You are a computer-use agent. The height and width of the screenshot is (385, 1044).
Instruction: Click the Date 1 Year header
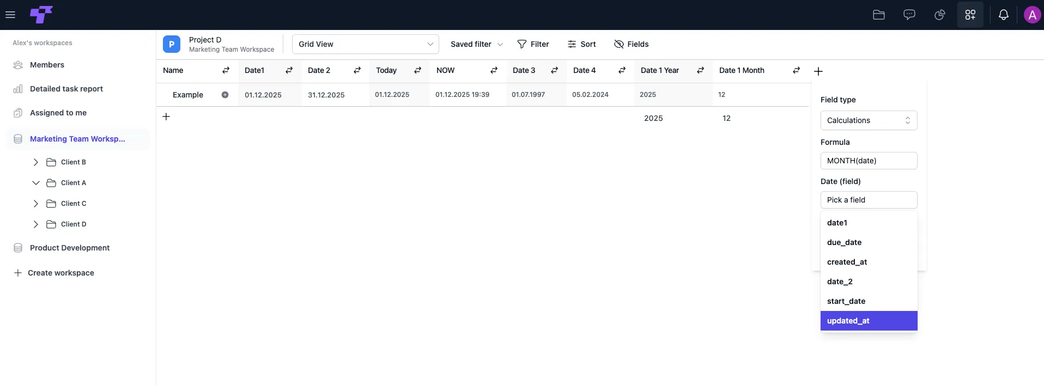pyautogui.click(x=660, y=70)
